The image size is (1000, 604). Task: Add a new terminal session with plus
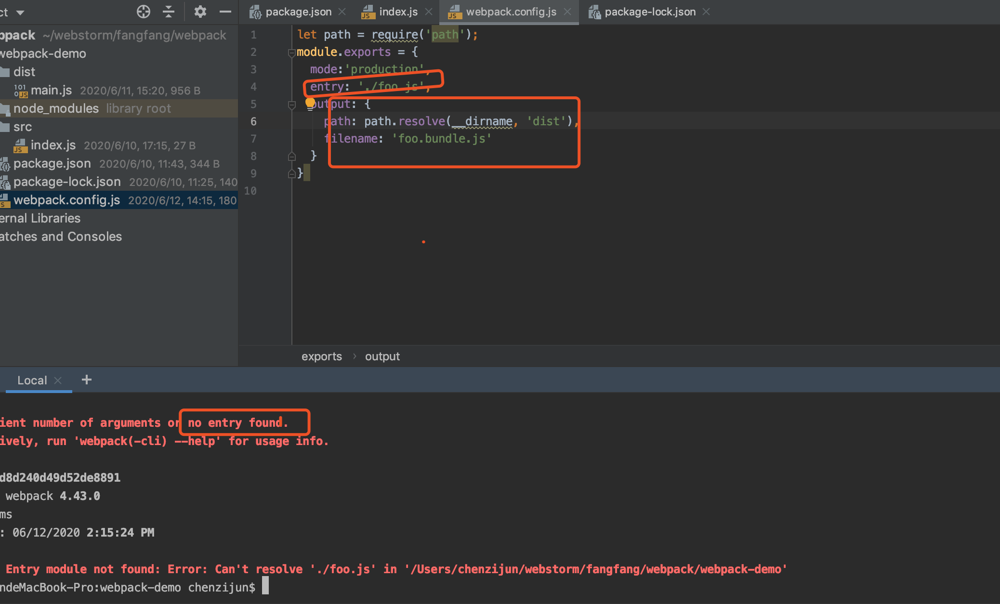tap(87, 380)
